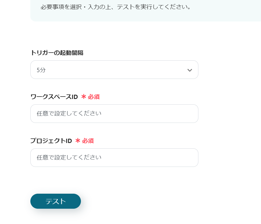Screen dimensions: 261x224
Task: Click the 必須 marker next to プロジェクトID
Action: 88,141
